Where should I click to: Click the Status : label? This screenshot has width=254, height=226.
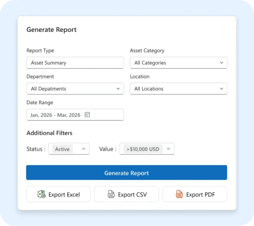tap(36, 149)
